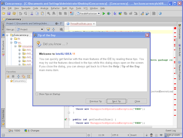Expand the lib folder in project tree
The width and height of the screenshot is (183, 138).
[x=11, y=39]
